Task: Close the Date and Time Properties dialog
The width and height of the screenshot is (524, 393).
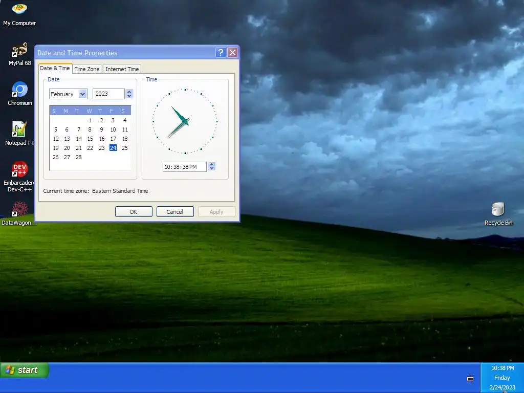Action: [x=232, y=53]
